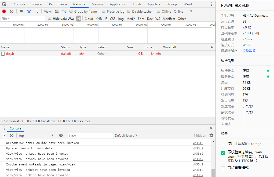The width and height of the screenshot is (274, 177).
Task: Open first VM33:2 source link
Action: point(198,143)
